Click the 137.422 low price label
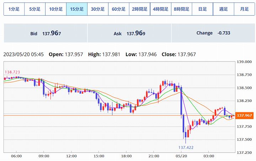Screen dimensions: 256x161 tap(186, 147)
